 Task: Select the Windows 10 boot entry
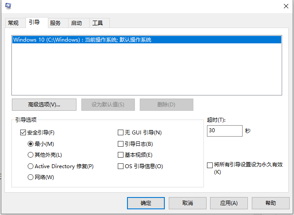click(82, 39)
